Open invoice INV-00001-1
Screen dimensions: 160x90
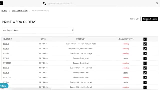click(x=8, y=77)
